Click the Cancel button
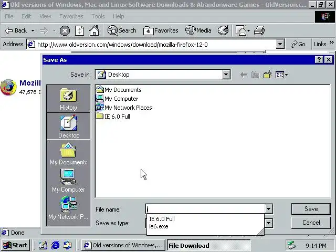 point(311,223)
